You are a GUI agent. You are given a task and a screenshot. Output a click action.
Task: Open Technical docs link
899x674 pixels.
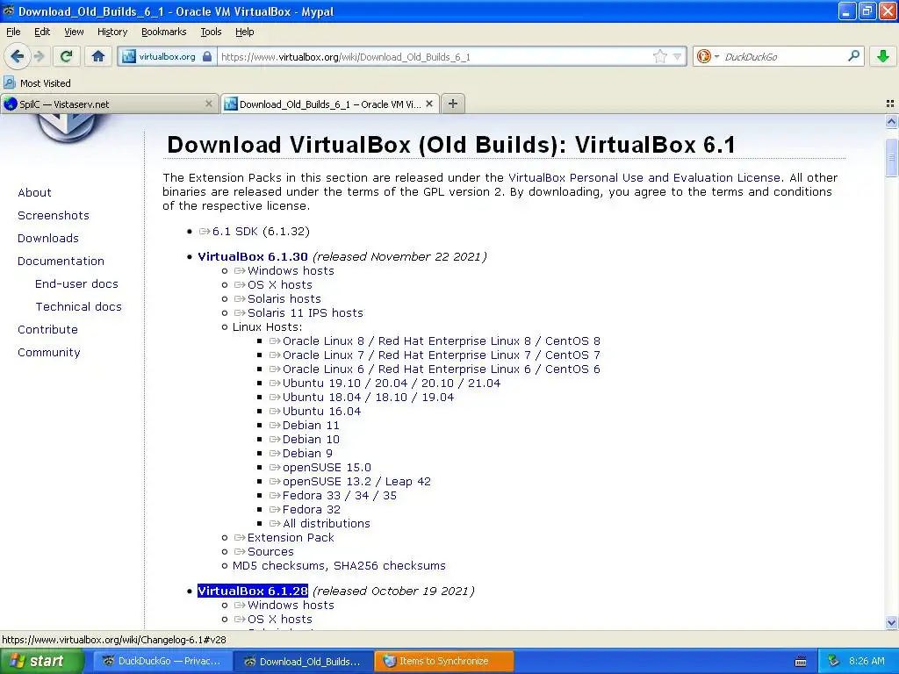(78, 307)
